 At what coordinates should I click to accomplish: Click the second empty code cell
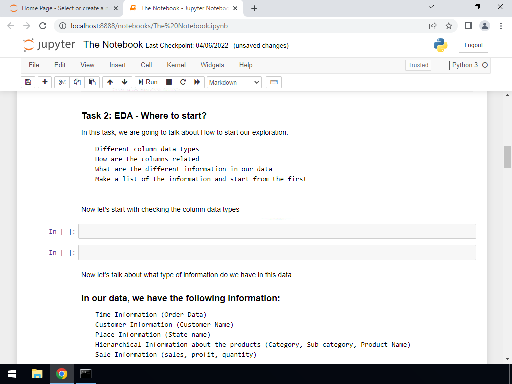[x=277, y=252]
